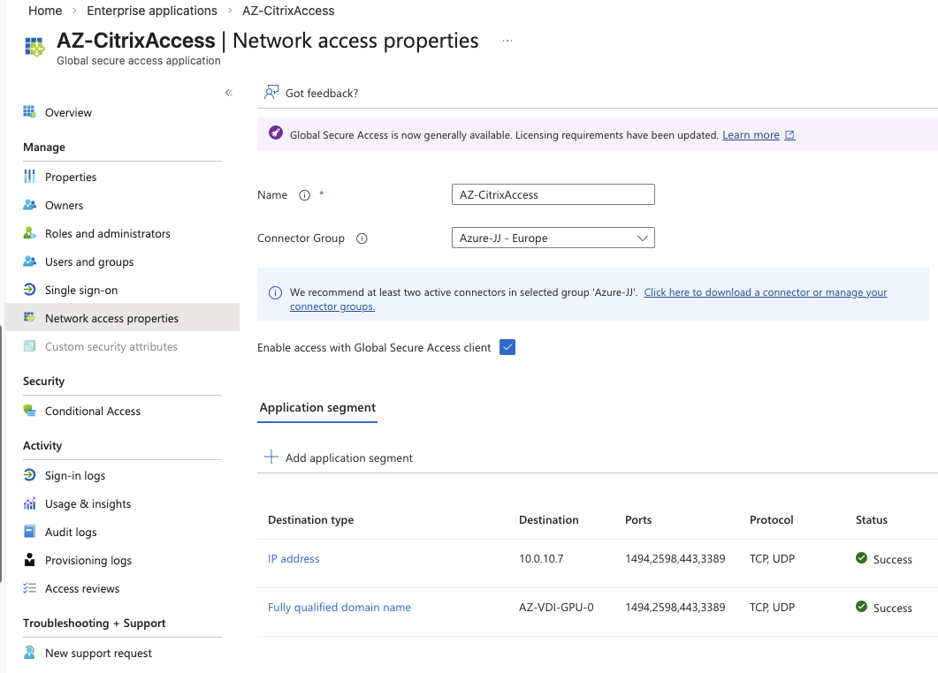The height and width of the screenshot is (673, 938).
Task: Click the Owners people icon
Action: (29, 205)
